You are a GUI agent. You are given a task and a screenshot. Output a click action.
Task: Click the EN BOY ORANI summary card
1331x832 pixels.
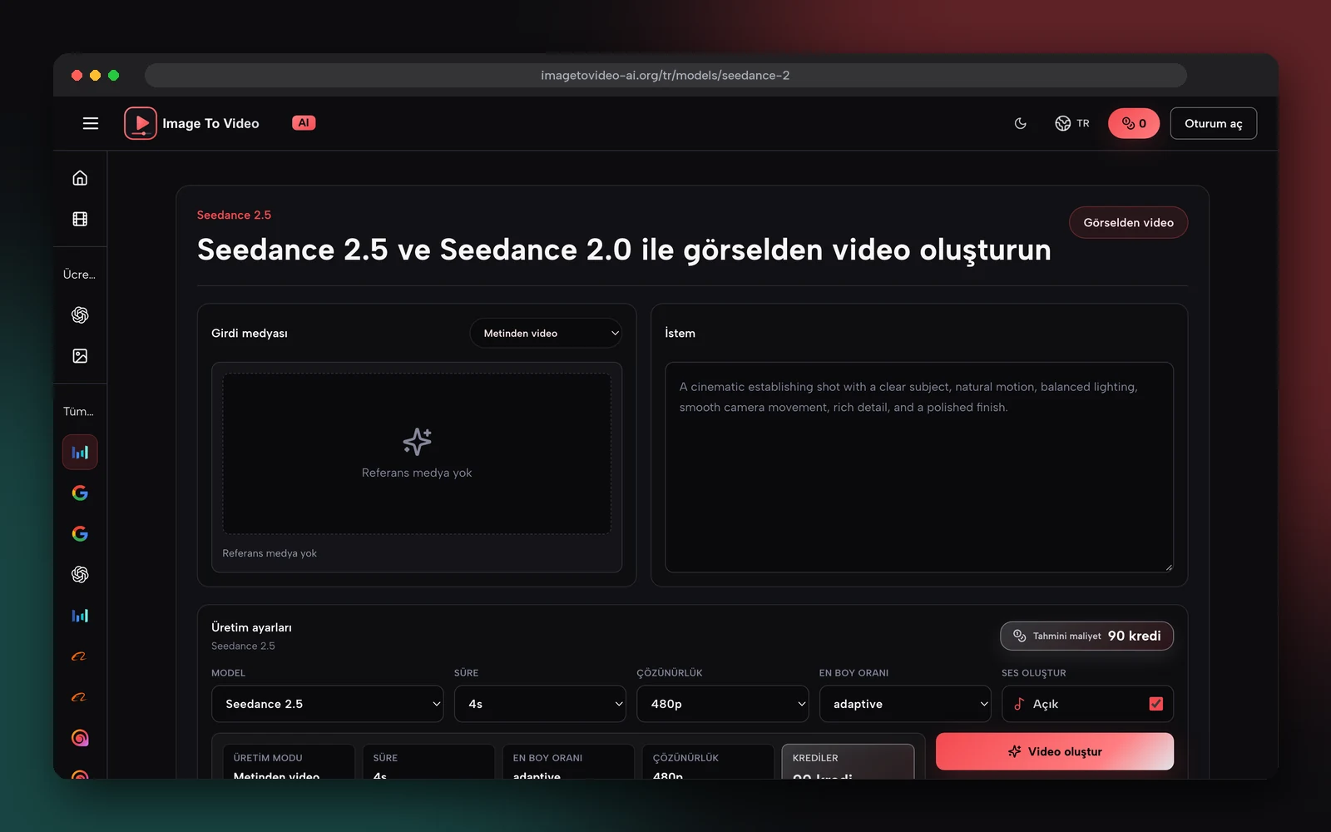pyautogui.click(x=568, y=762)
